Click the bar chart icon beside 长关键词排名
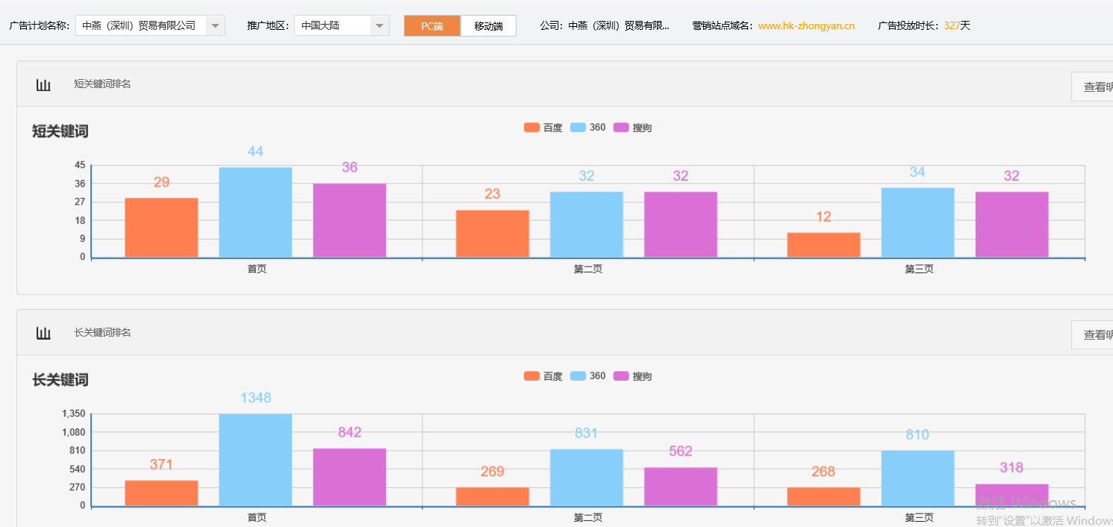The height and width of the screenshot is (527, 1113). point(43,332)
